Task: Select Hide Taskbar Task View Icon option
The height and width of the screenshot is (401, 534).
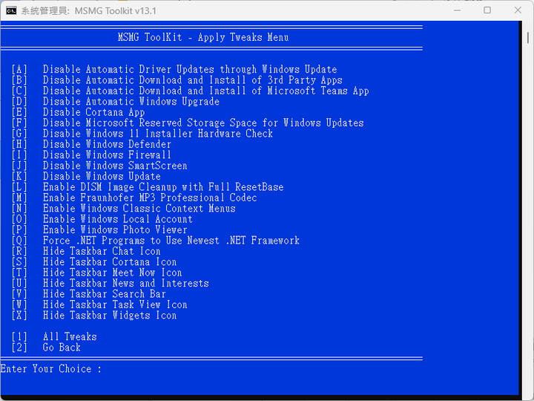Action: pyautogui.click(x=99, y=305)
